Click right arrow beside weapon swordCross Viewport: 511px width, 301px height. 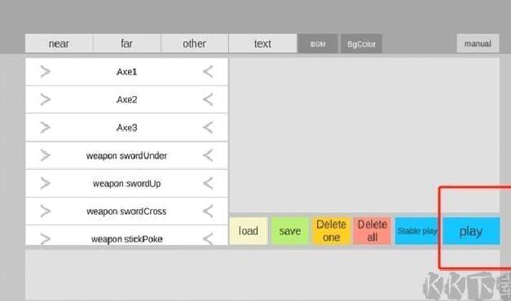[46, 212]
